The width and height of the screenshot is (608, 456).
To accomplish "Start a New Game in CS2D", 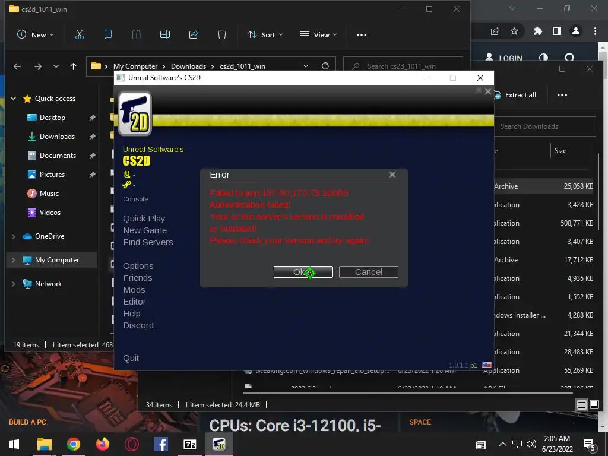I will [x=145, y=230].
